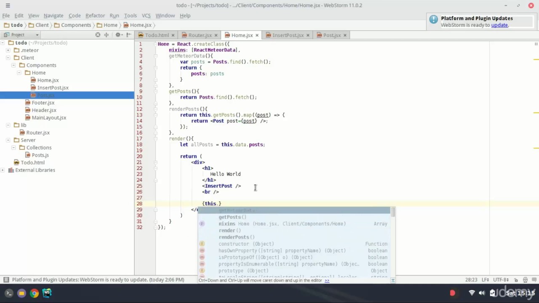Open the Hector inspector icon in status bar
539x303 pixels.
coord(525,280)
